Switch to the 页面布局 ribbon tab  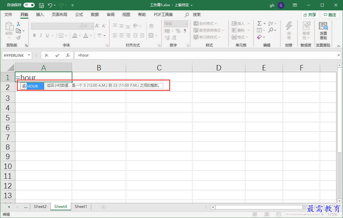tap(60, 14)
